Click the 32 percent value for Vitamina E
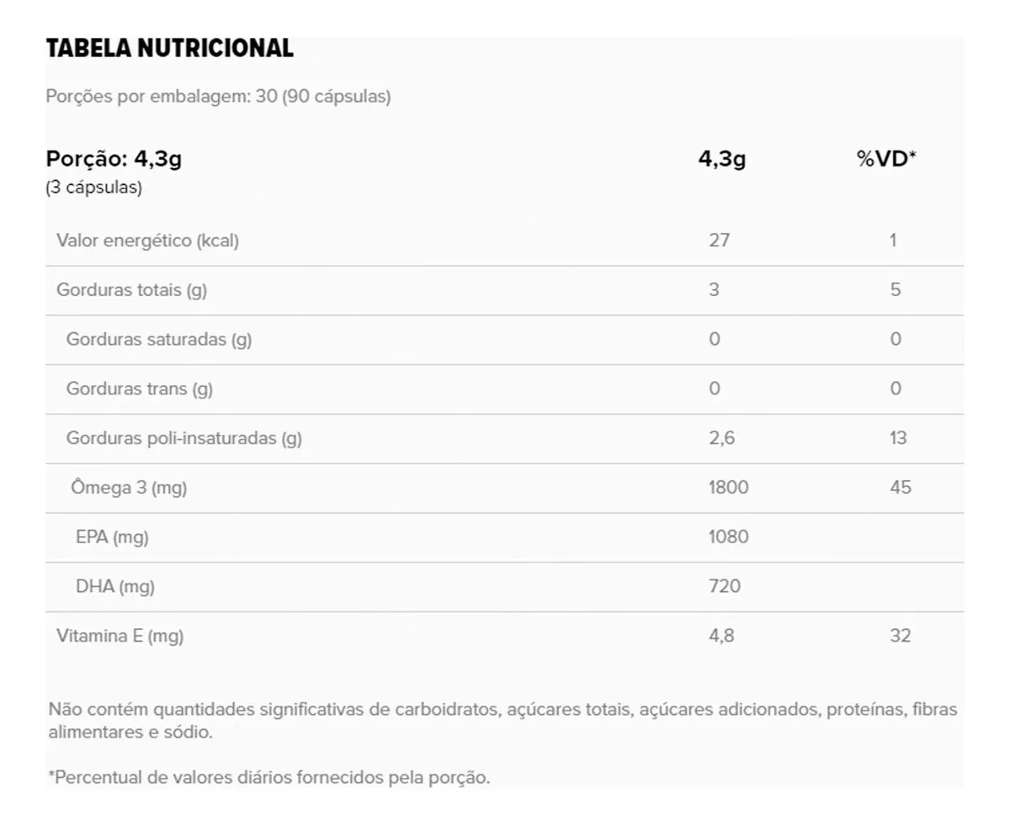 click(x=900, y=637)
